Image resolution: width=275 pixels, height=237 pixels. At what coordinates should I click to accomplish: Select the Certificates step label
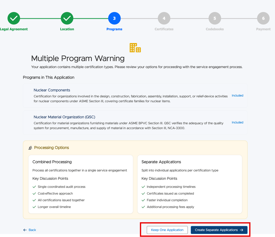point(164,29)
